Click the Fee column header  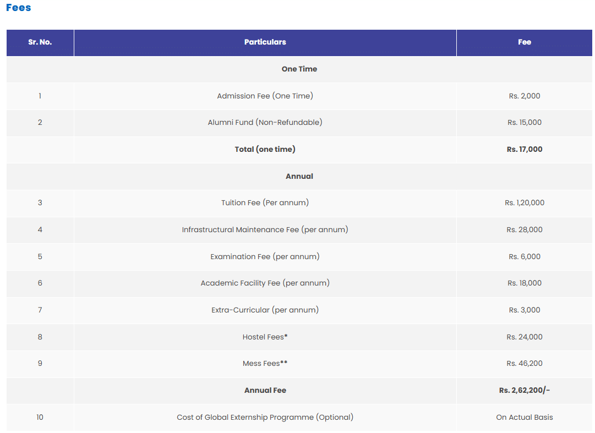coord(524,42)
